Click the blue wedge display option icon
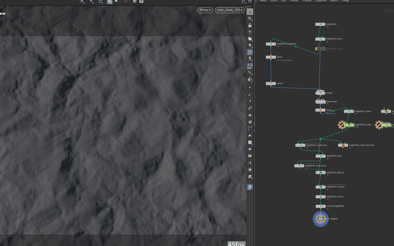 (x=250, y=135)
